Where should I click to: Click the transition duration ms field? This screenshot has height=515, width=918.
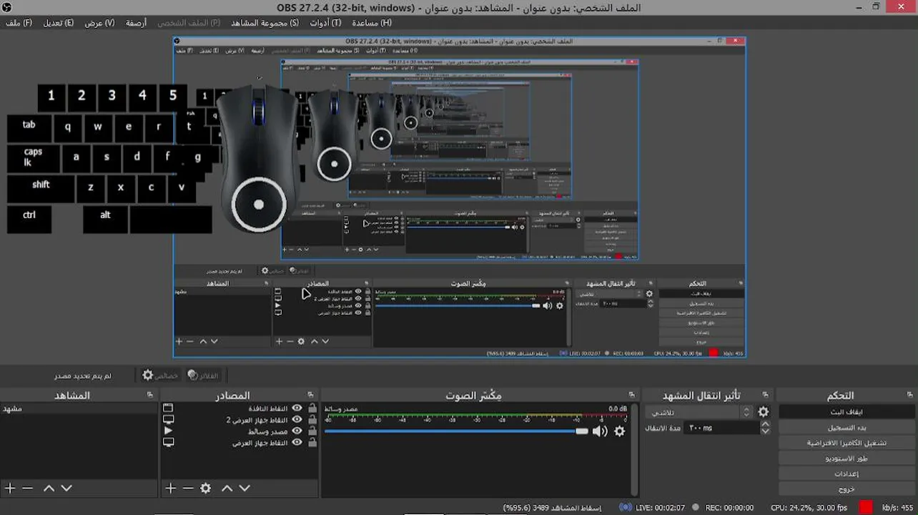tap(721, 428)
